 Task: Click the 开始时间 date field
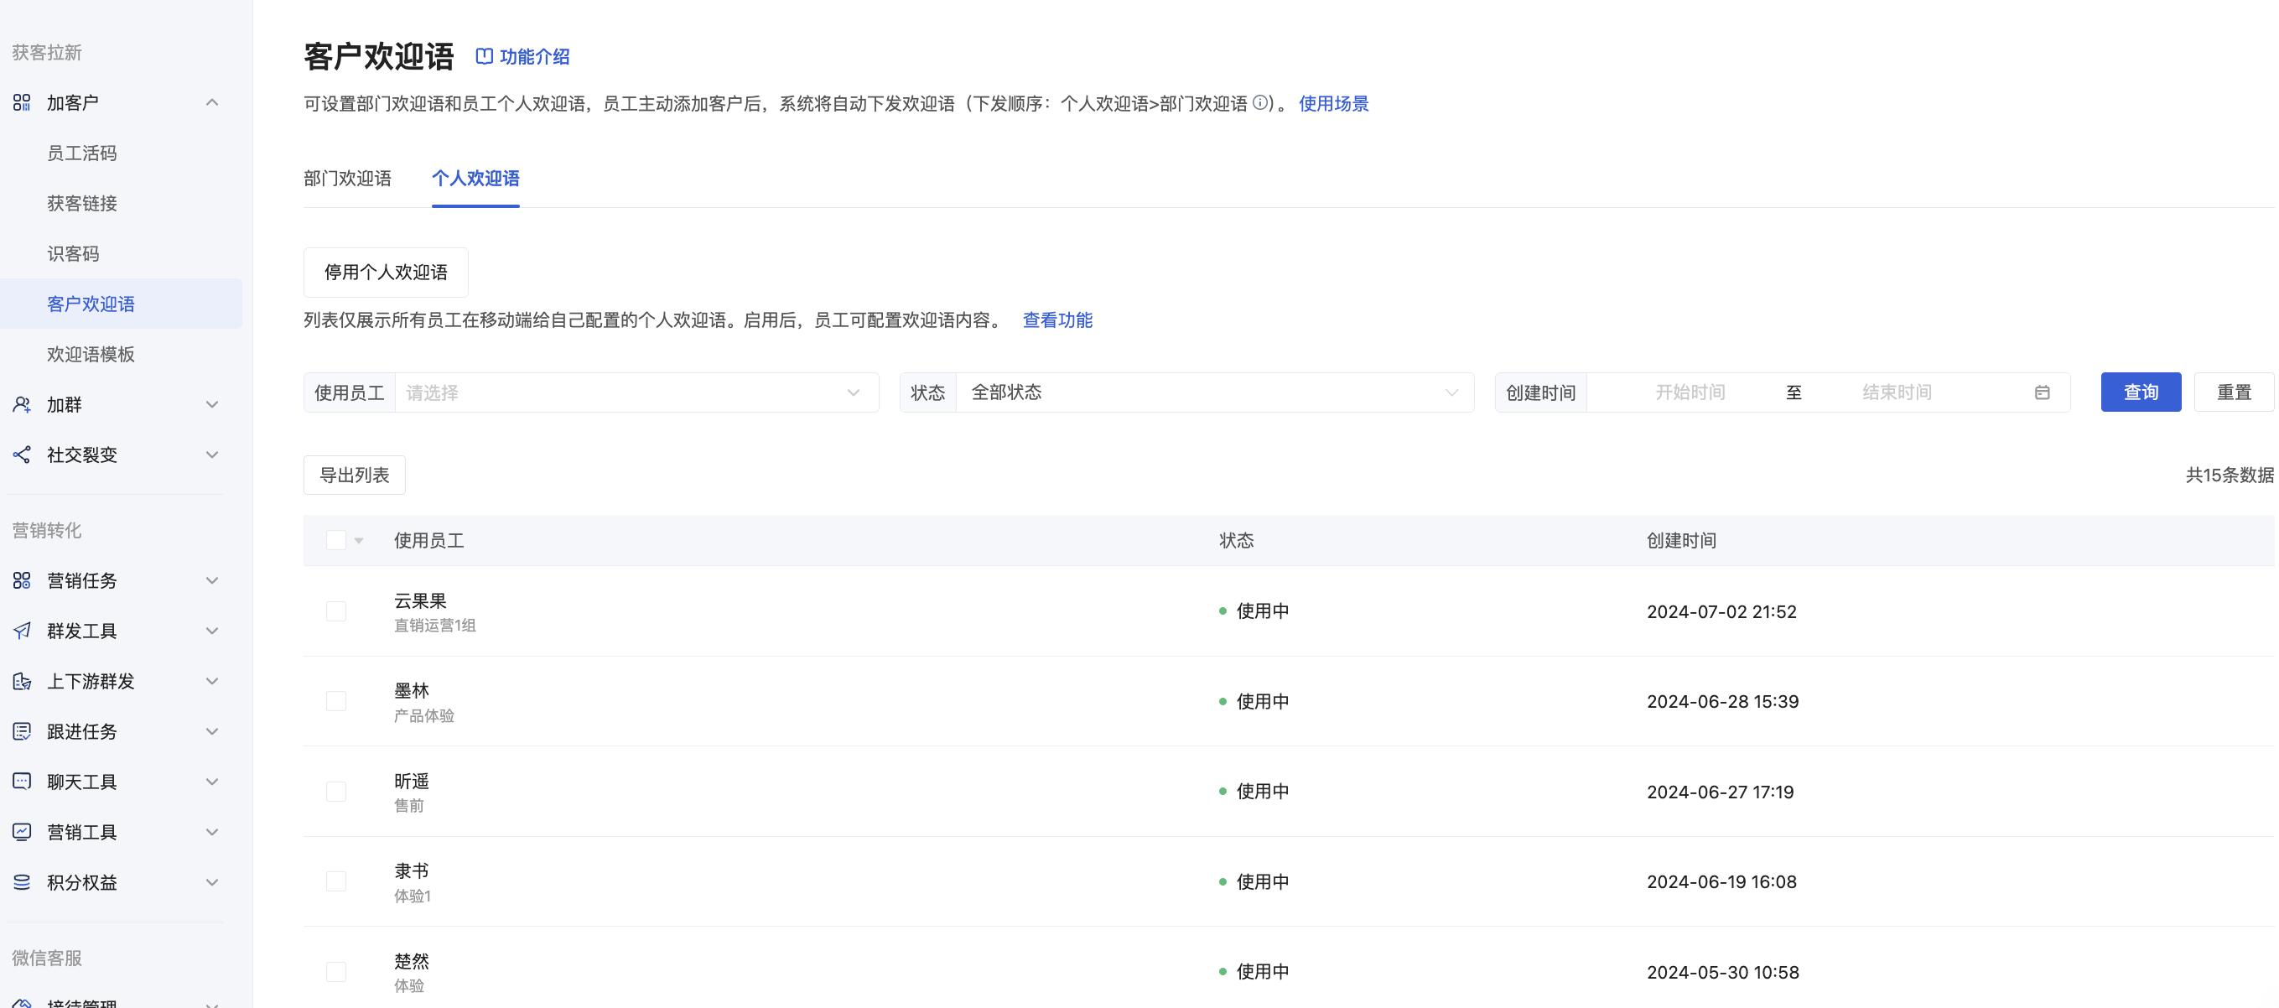coord(1690,392)
